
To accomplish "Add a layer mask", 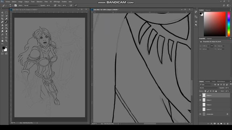I will click(x=215, y=123).
